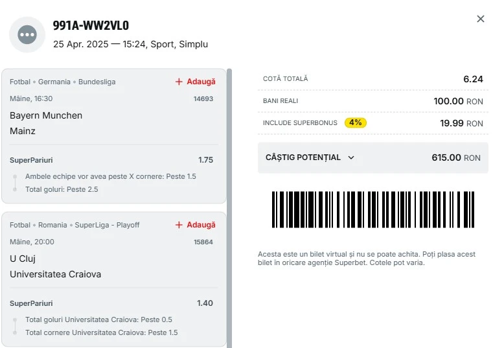Click the bet list vertical scrollbar
The height and width of the screenshot is (348, 493).
[x=229, y=207]
